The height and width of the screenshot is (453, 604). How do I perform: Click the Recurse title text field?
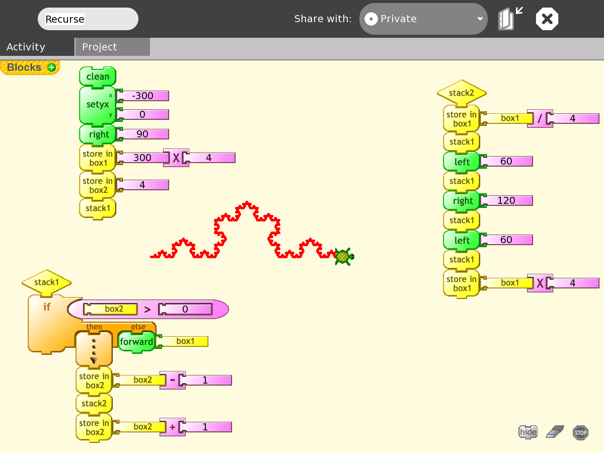tap(88, 19)
